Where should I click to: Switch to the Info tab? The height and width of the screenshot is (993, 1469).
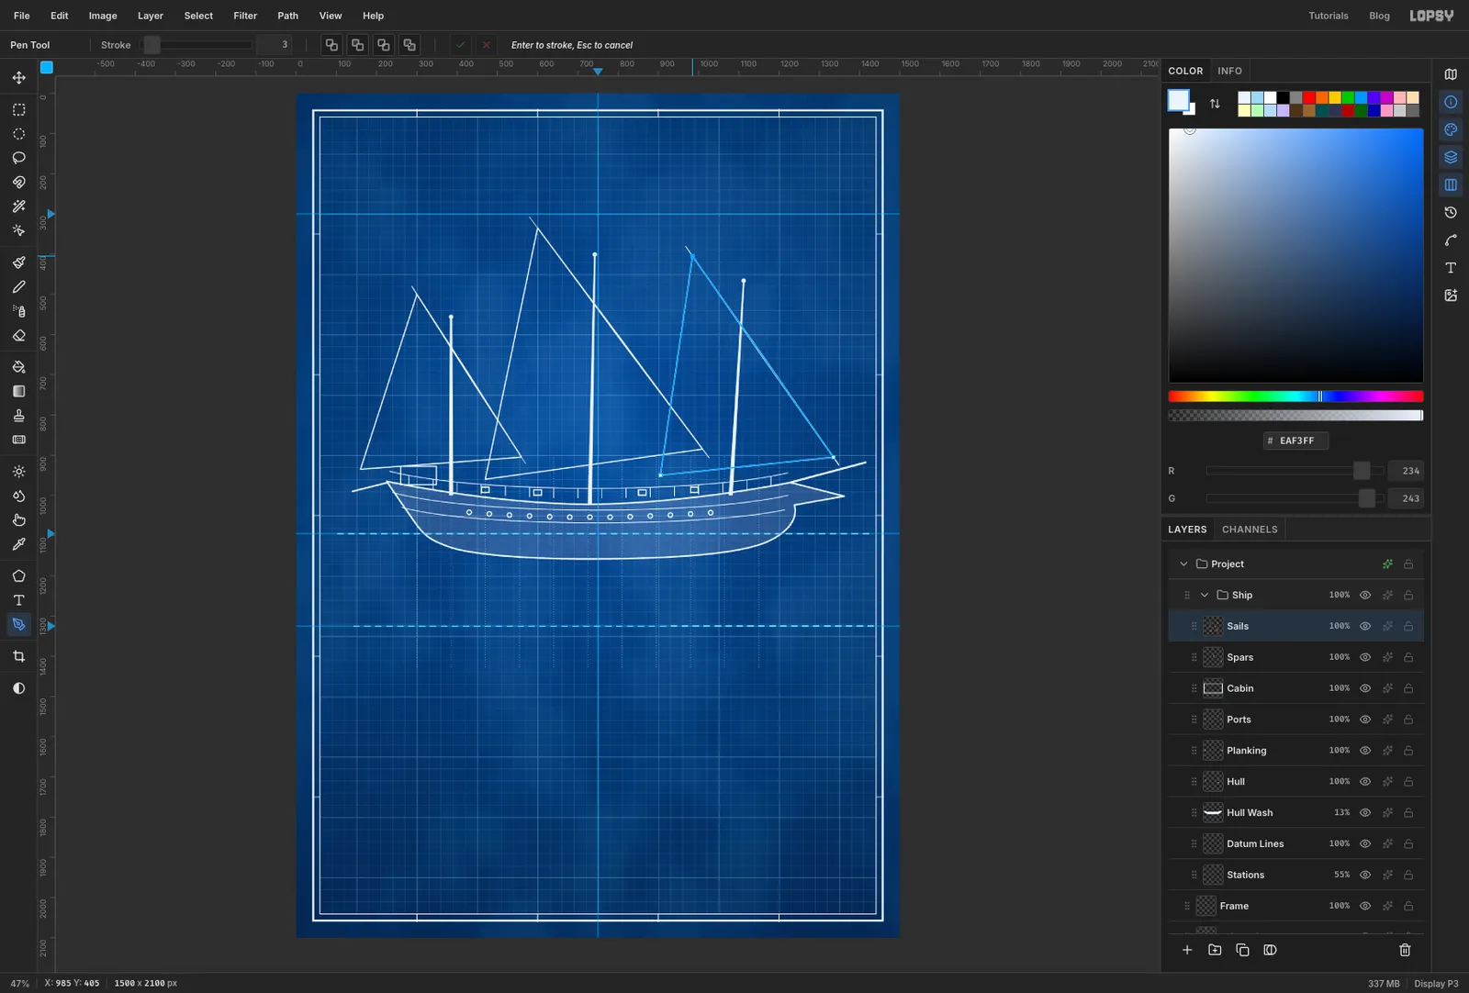click(1229, 71)
